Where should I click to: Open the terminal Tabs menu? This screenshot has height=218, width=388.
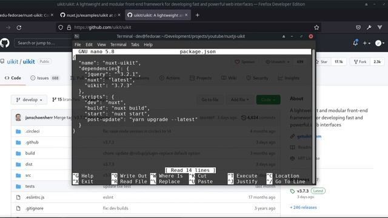coord(135,45)
